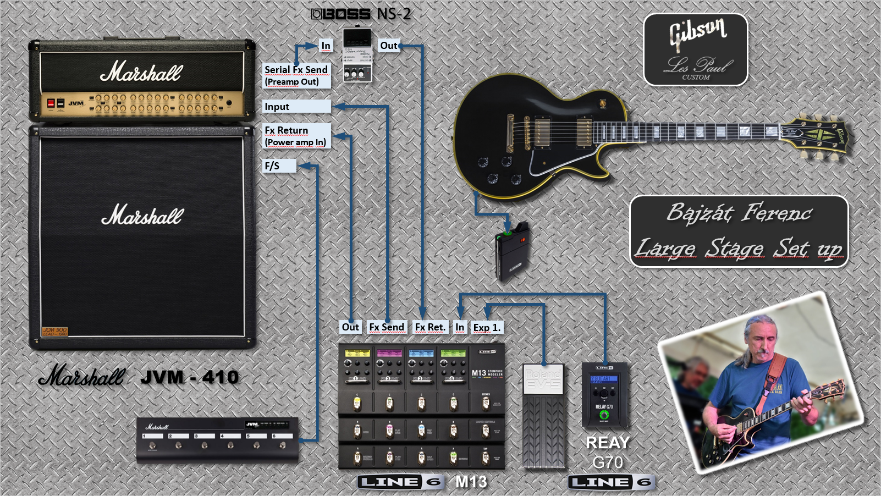Click the bridge pickup of the guitar

(542, 133)
